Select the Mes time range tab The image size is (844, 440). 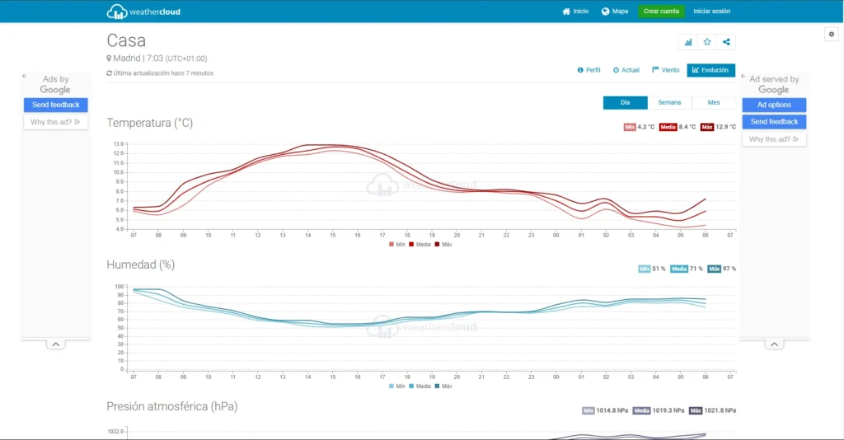click(713, 102)
